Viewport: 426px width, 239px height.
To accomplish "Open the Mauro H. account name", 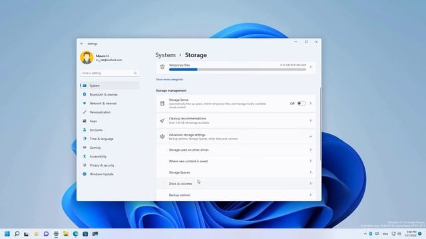I will click(103, 56).
